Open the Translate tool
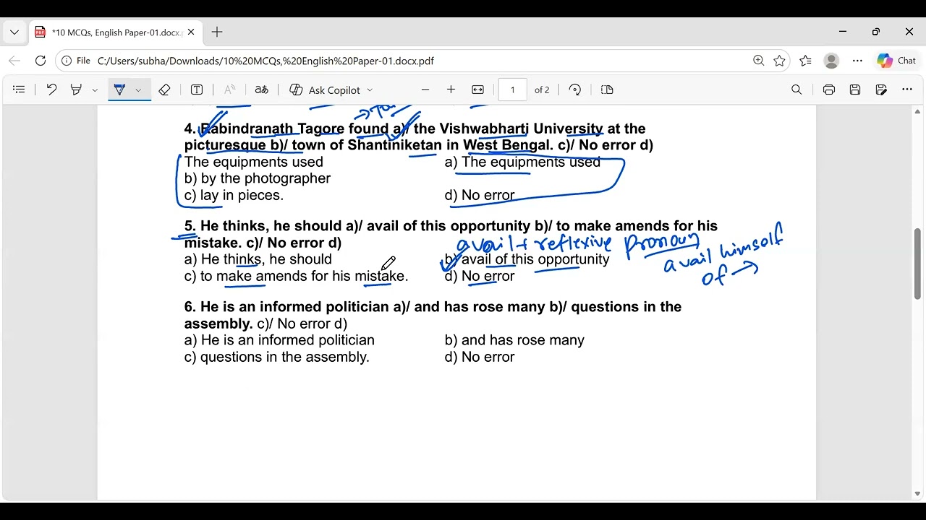The height and width of the screenshot is (520, 926). pos(262,90)
